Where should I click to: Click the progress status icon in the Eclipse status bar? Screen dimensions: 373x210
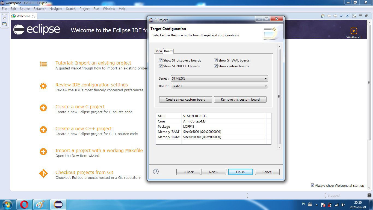[369, 195]
